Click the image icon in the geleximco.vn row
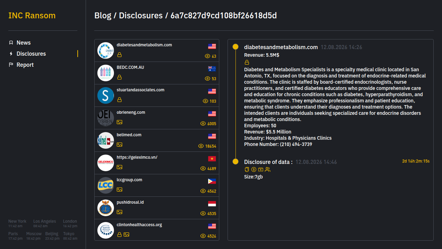This screenshot has width=442, height=249. 119,167
